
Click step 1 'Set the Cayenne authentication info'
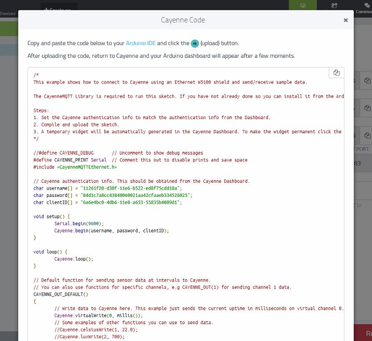152,118
